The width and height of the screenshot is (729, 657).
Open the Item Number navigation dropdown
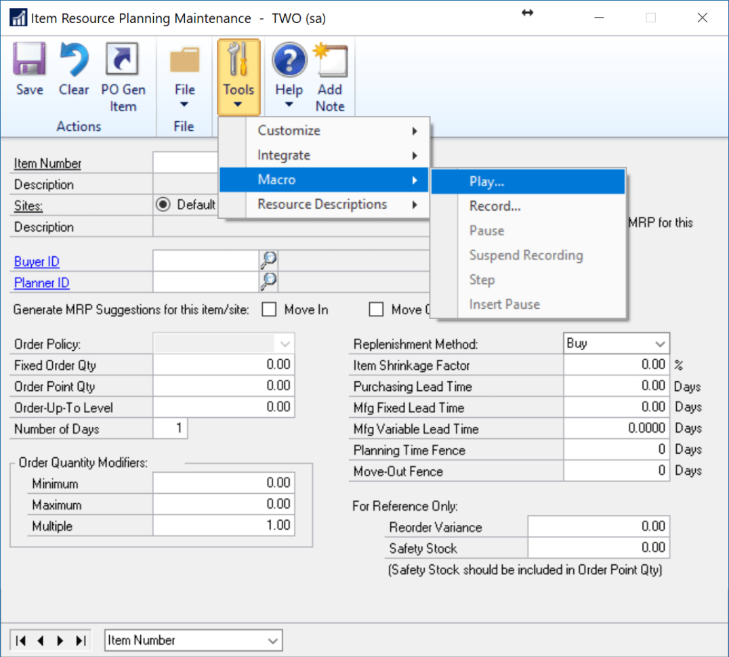coord(274,640)
